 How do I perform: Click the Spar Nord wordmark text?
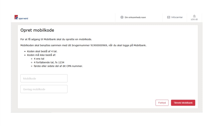23,18
